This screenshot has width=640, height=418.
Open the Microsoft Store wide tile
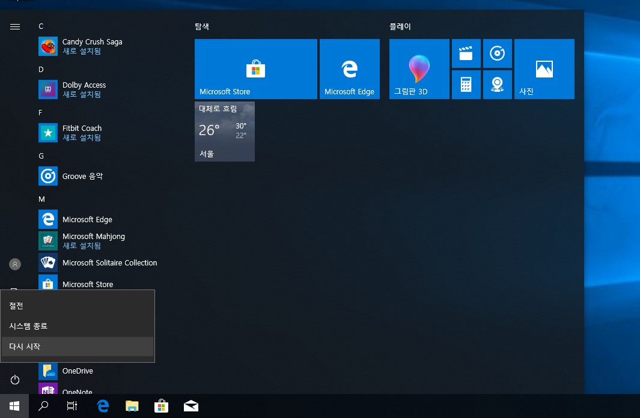pyautogui.click(x=256, y=69)
